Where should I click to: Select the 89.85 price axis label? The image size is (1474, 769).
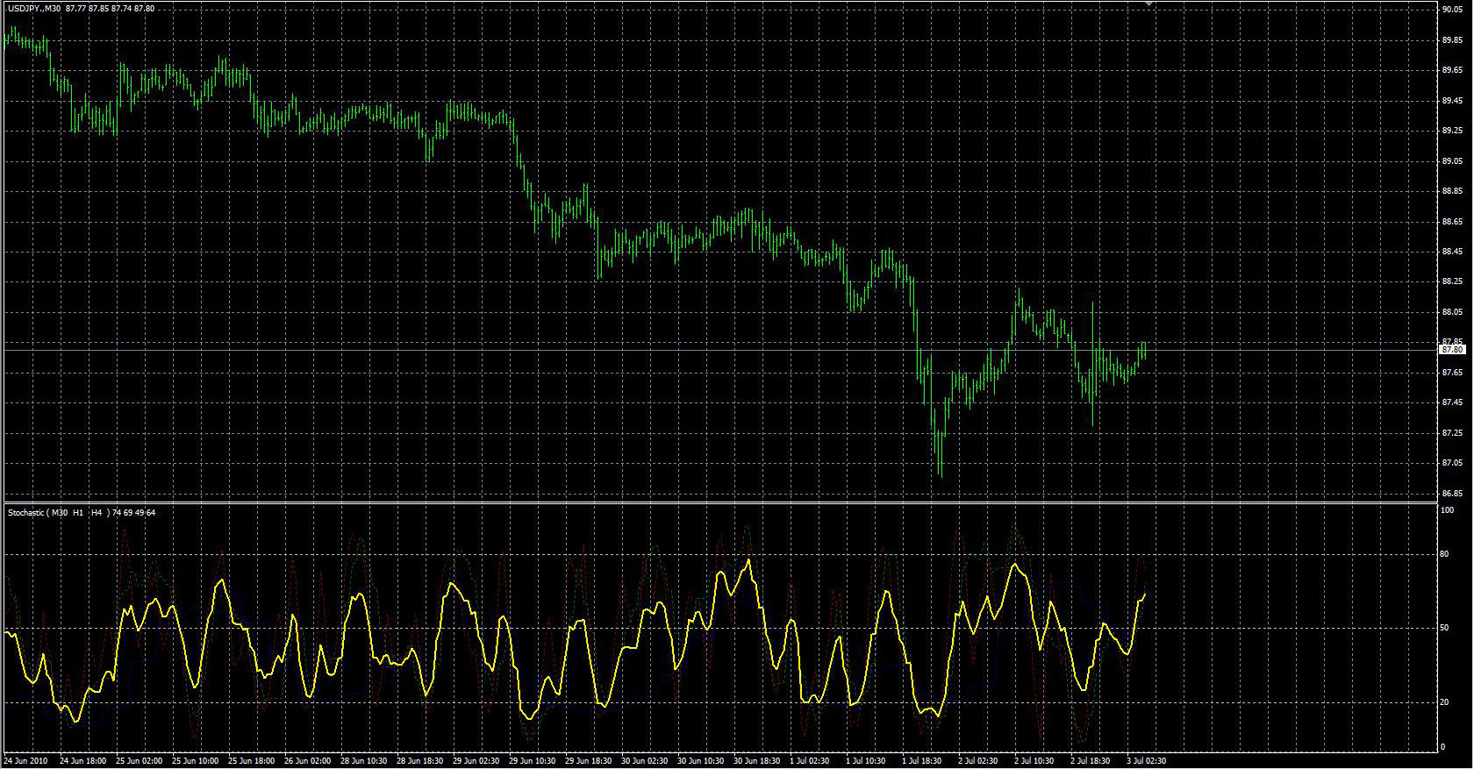(1451, 40)
